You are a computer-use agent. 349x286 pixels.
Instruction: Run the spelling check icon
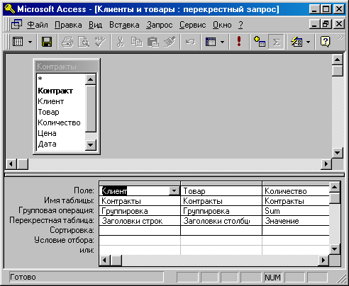coord(100,42)
